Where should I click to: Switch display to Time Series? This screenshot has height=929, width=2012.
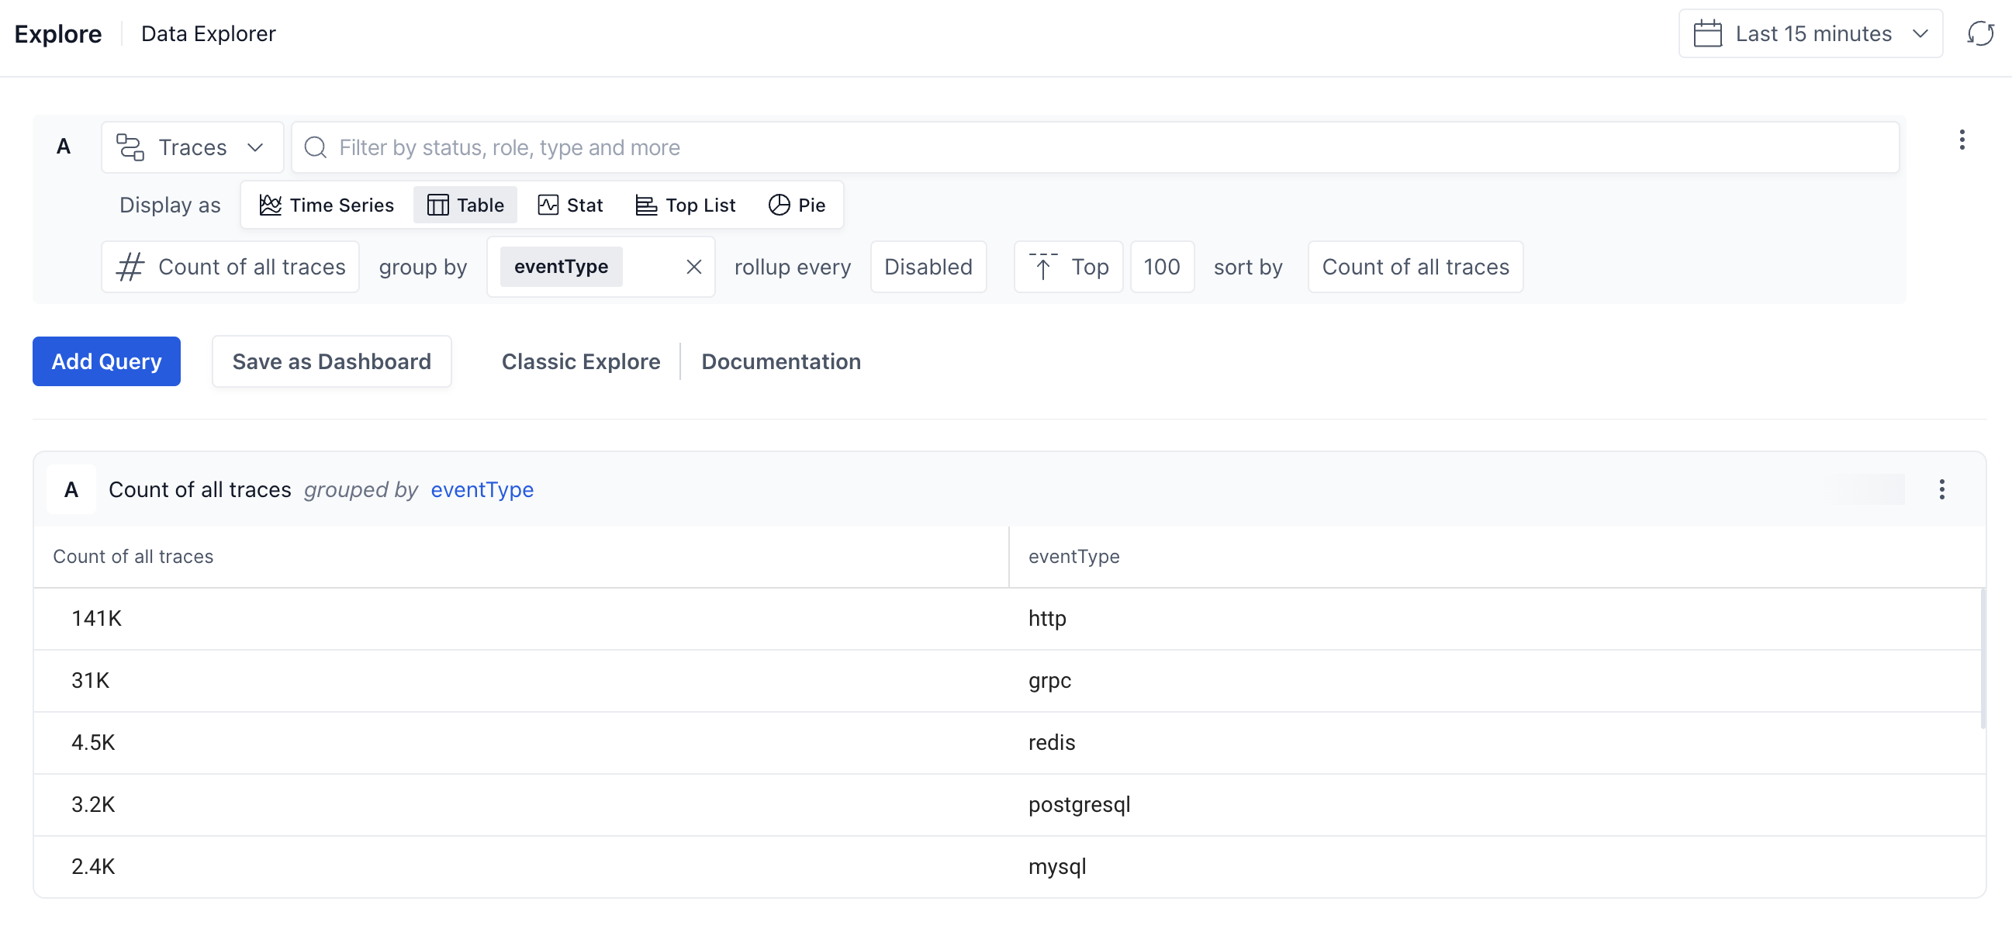[x=327, y=205]
